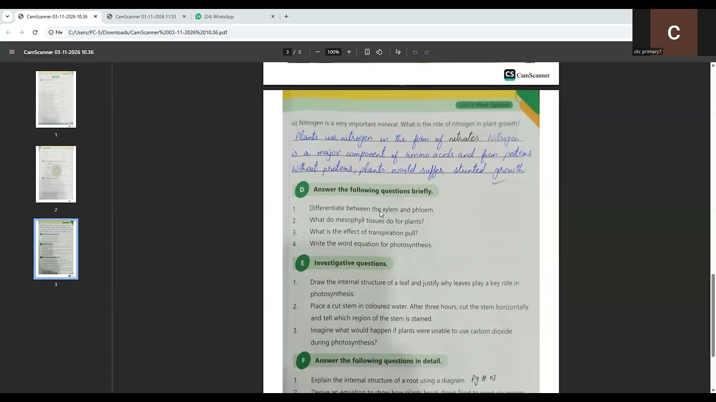The height and width of the screenshot is (402, 716).
Task: Click 'Answer the following questions briefly.' heading
Action: pos(373,190)
